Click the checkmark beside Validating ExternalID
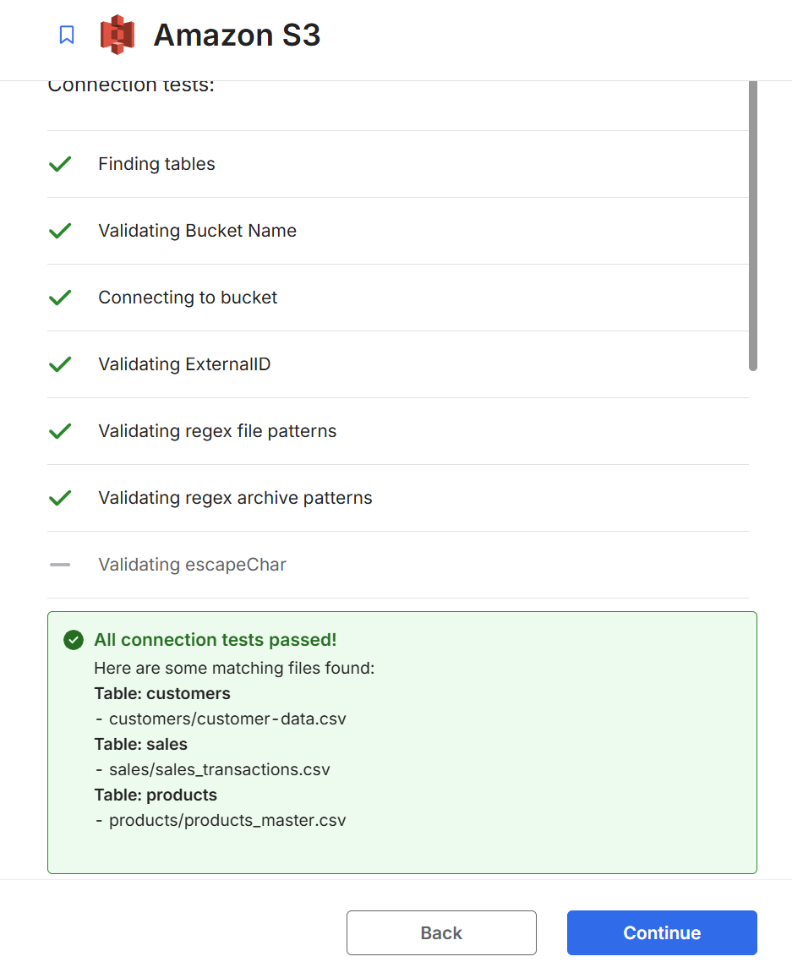This screenshot has height=962, width=792. coord(60,364)
